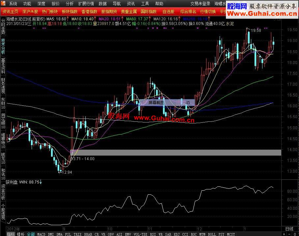The height and width of the screenshot is (236, 299).
Task: Open 香港指数 in red toolbar
Action: (x=90, y=11)
